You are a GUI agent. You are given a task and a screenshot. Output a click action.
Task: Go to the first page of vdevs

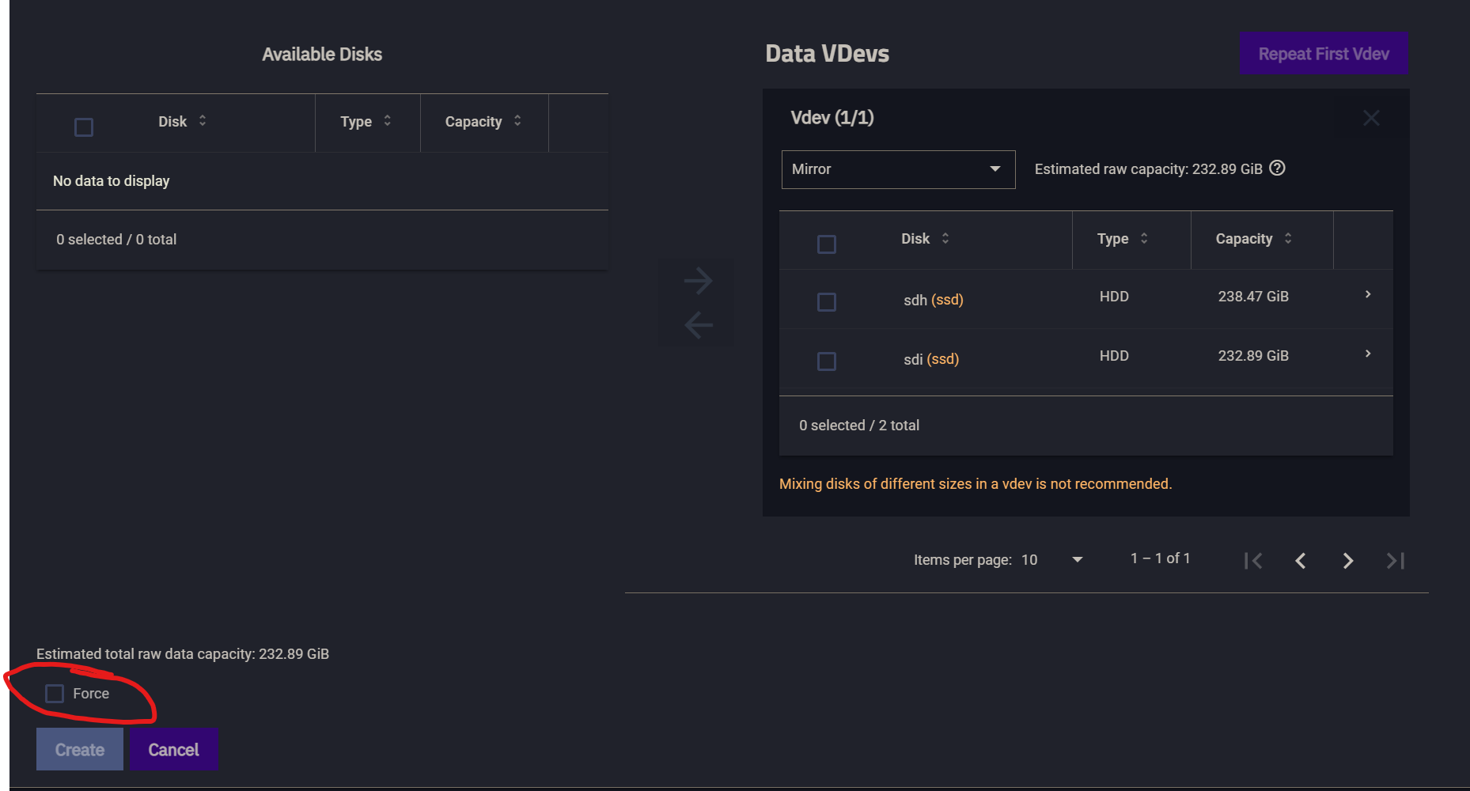pyautogui.click(x=1253, y=561)
